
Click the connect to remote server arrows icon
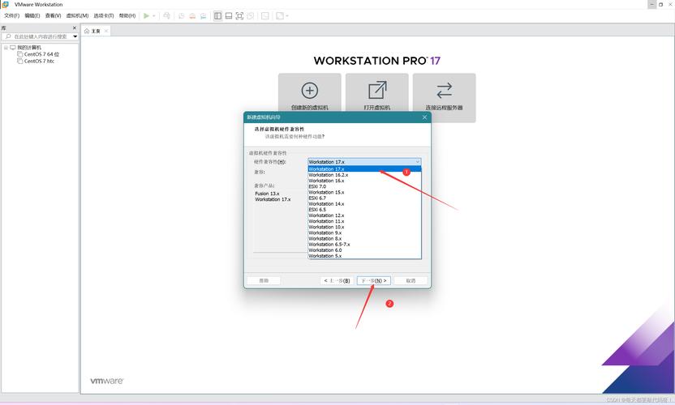pyautogui.click(x=445, y=91)
